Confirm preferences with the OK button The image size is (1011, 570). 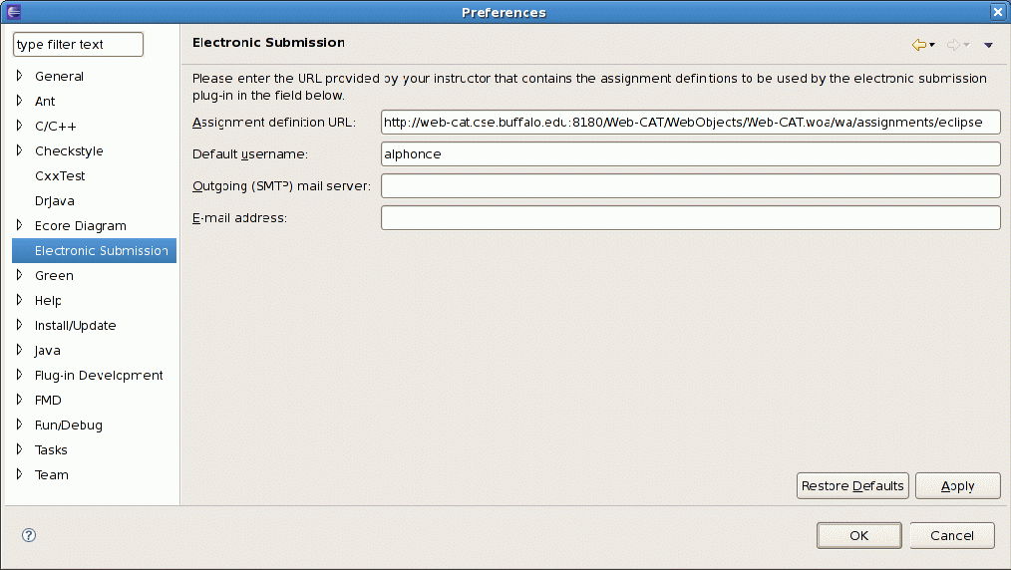[858, 535]
